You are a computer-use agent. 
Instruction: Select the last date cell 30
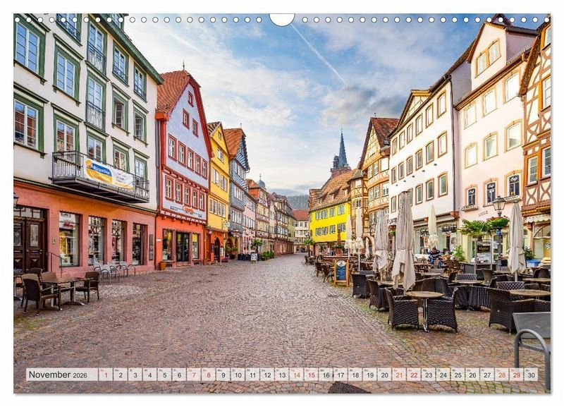532,375
